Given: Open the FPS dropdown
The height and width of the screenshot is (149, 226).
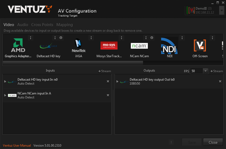Looking at the screenshot, I should pos(205,71).
